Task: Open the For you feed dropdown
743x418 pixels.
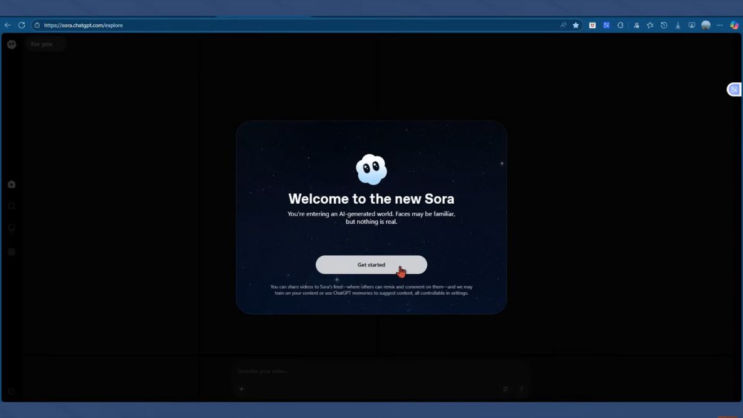Action: point(45,44)
